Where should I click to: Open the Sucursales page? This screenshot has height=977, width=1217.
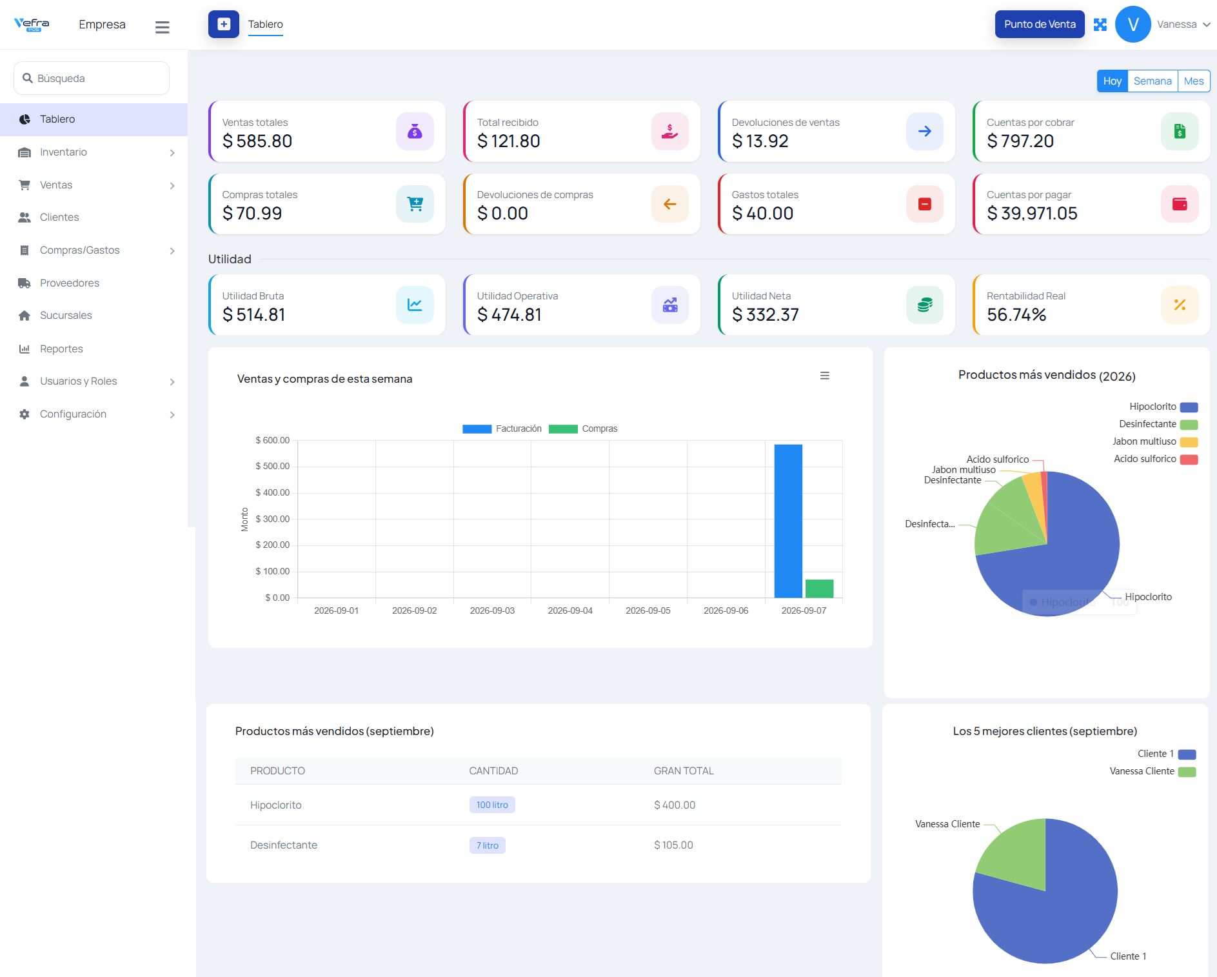click(x=94, y=316)
